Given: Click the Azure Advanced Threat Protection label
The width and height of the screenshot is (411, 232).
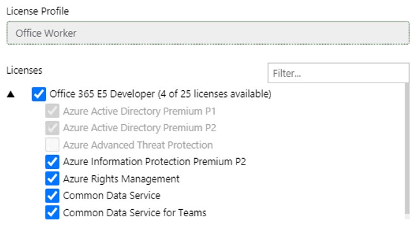Looking at the screenshot, I should tap(138, 145).
